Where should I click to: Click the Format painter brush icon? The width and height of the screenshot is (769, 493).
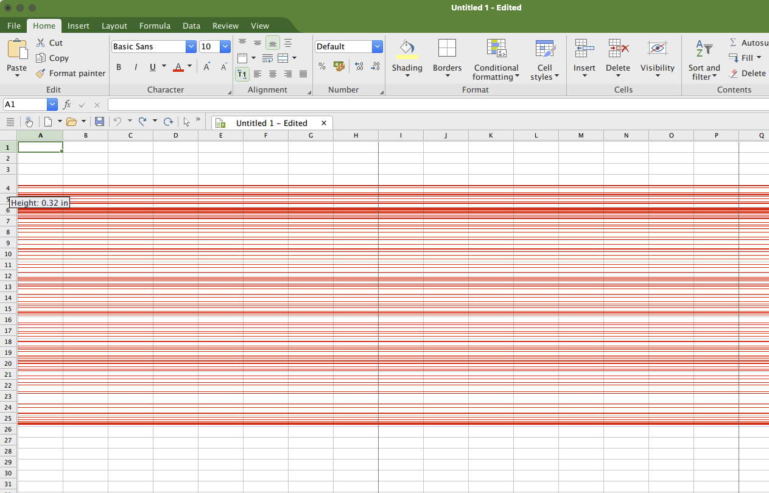pyautogui.click(x=41, y=74)
